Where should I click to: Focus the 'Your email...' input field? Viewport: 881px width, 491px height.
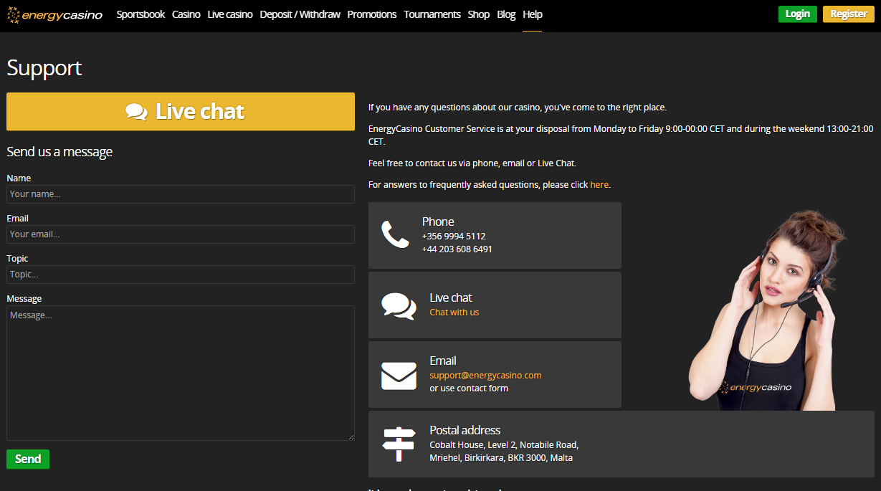click(181, 234)
